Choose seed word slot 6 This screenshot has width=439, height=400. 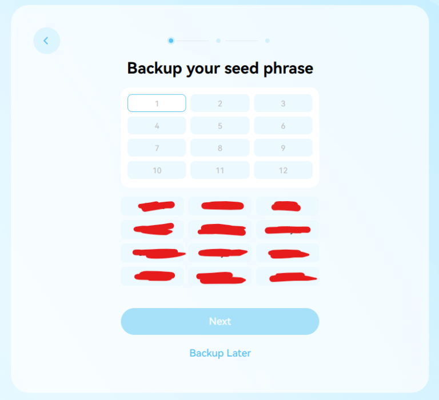pyautogui.click(x=283, y=126)
